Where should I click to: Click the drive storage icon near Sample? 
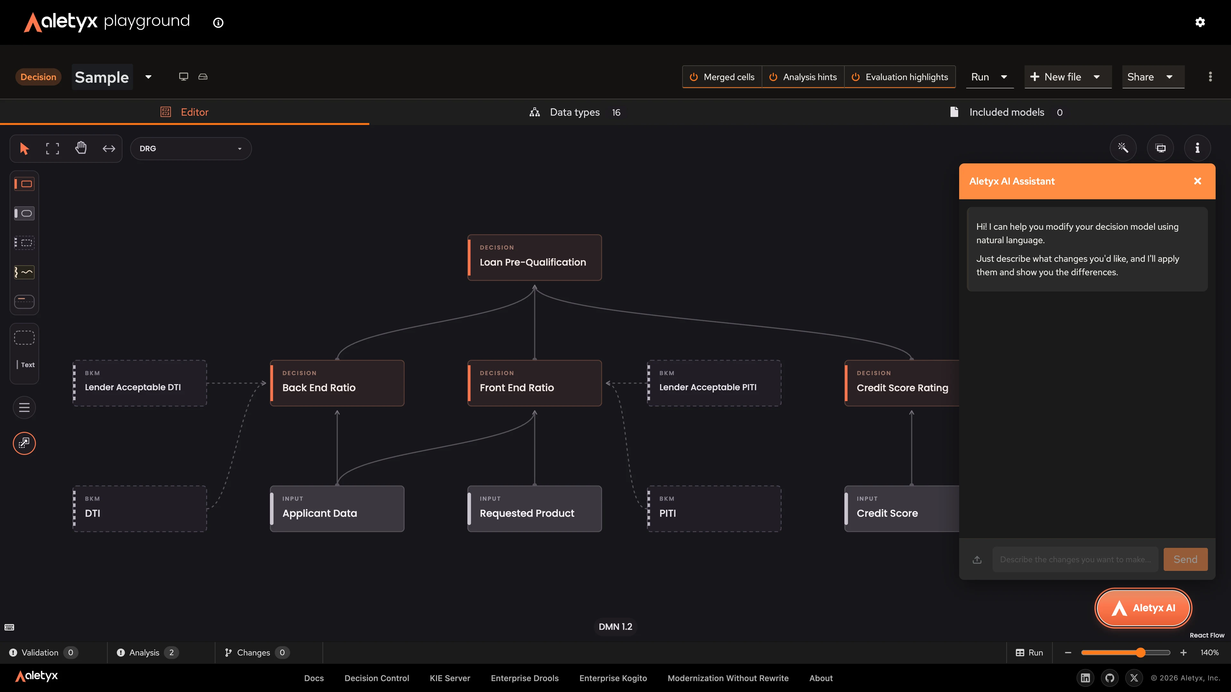coord(203,77)
